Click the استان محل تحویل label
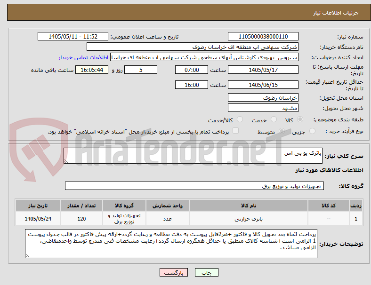The width and height of the screenshot is (371, 285). point(341,98)
